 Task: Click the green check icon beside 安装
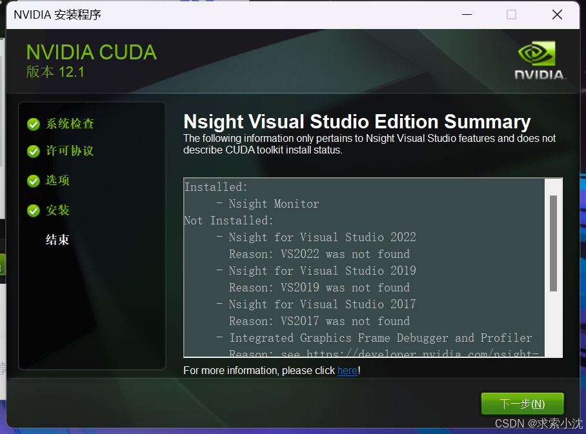point(34,211)
